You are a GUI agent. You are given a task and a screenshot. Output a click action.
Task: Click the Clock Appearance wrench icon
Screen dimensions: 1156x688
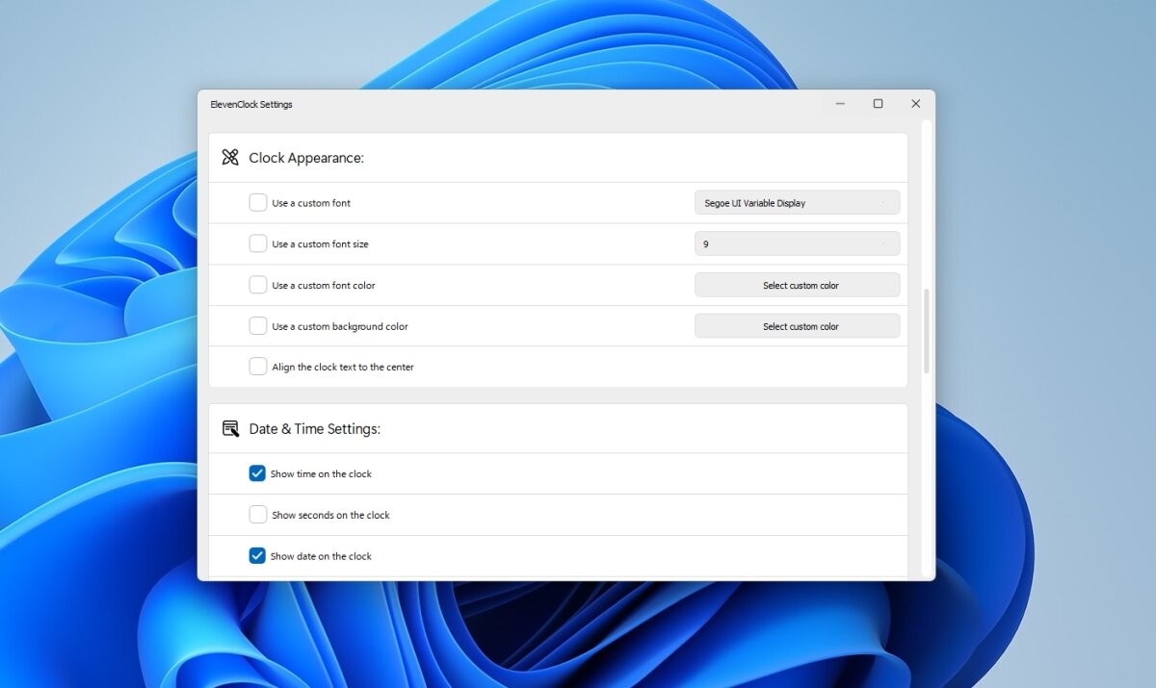(x=230, y=157)
